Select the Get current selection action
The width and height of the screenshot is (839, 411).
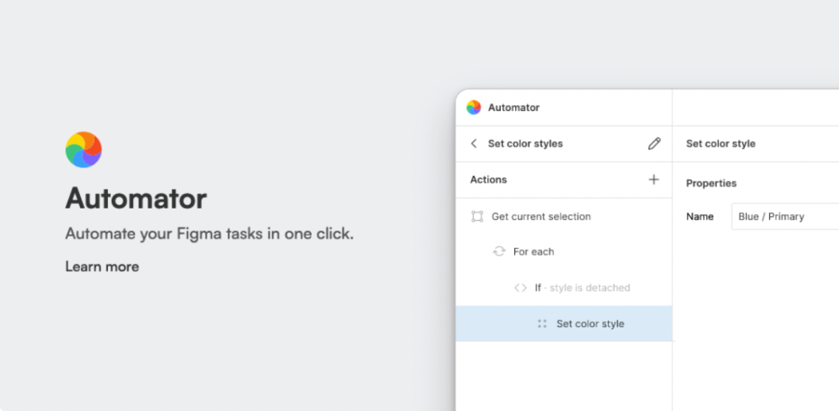click(541, 216)
